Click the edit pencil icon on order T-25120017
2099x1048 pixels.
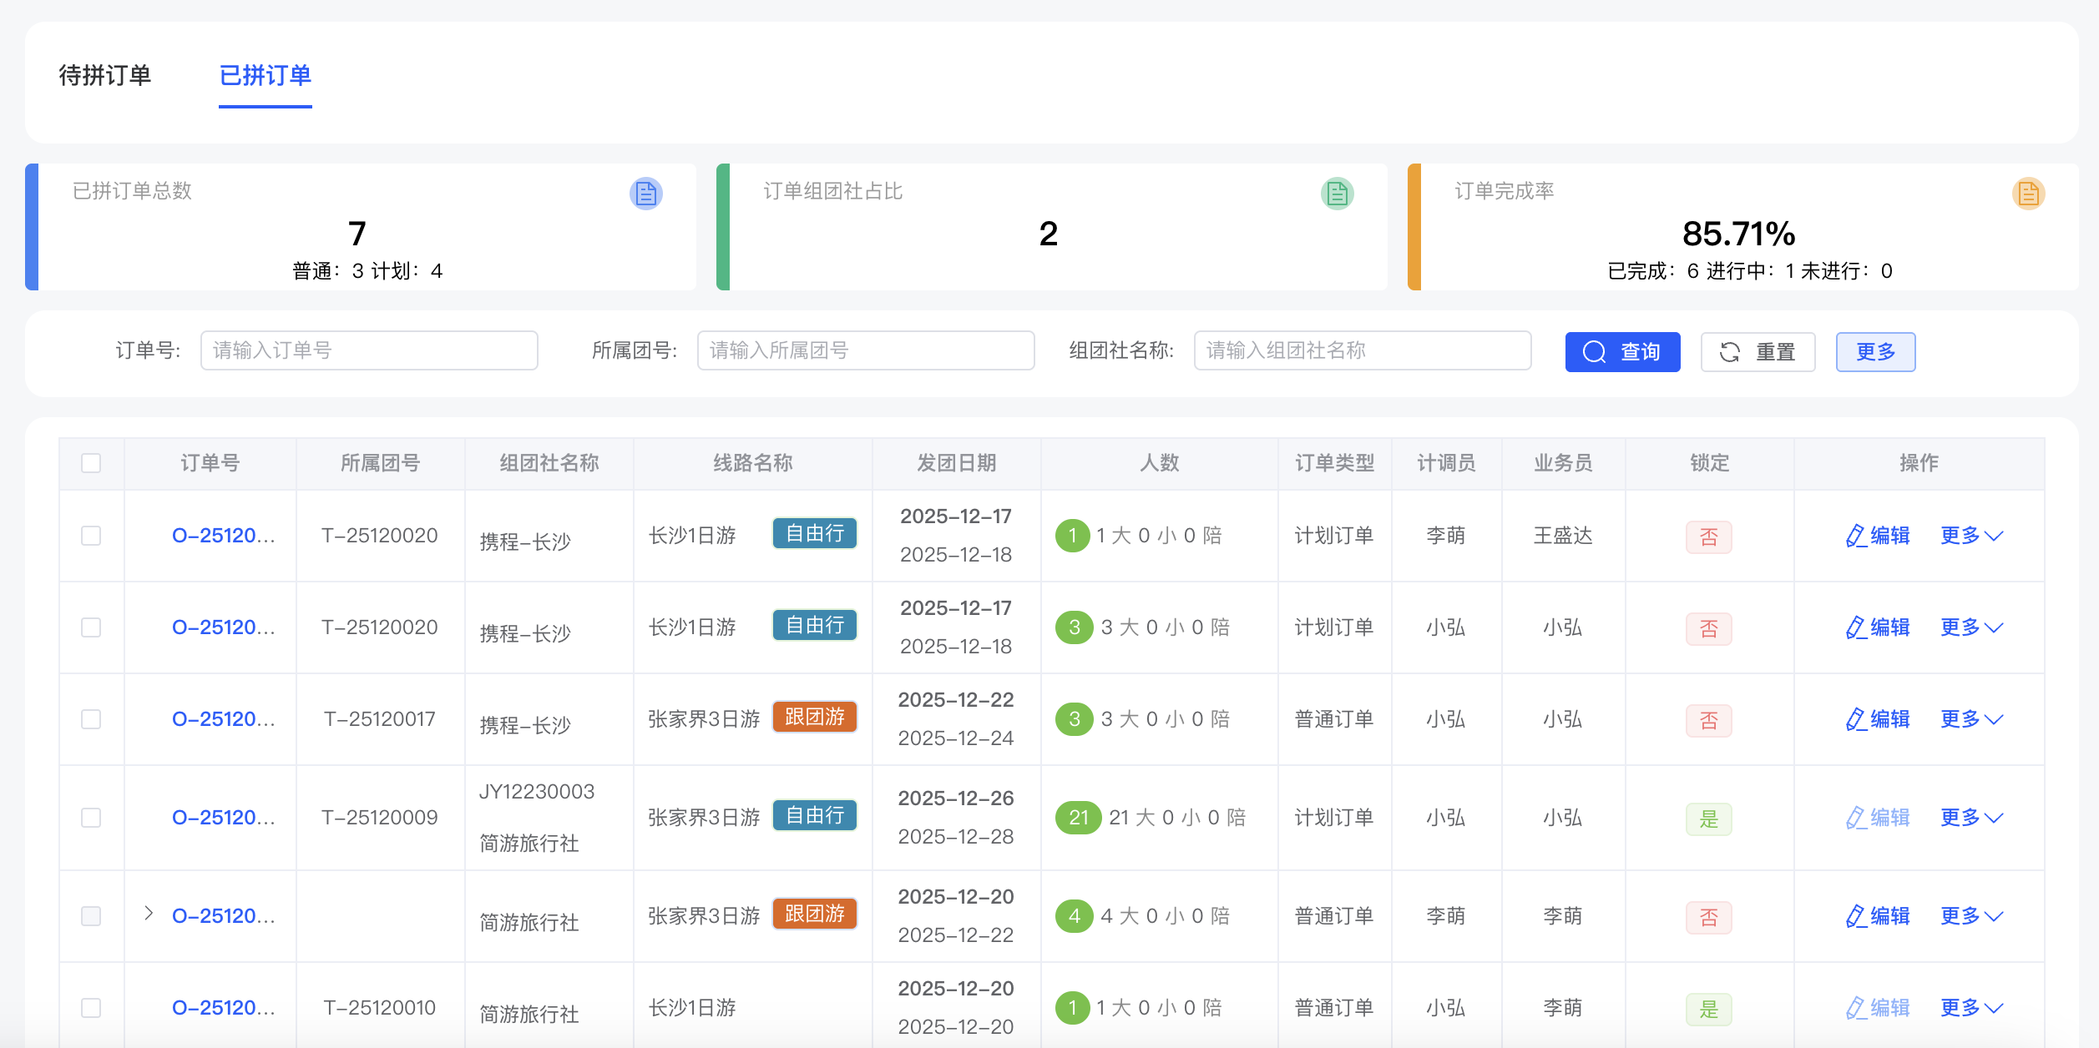(1855, 718)
